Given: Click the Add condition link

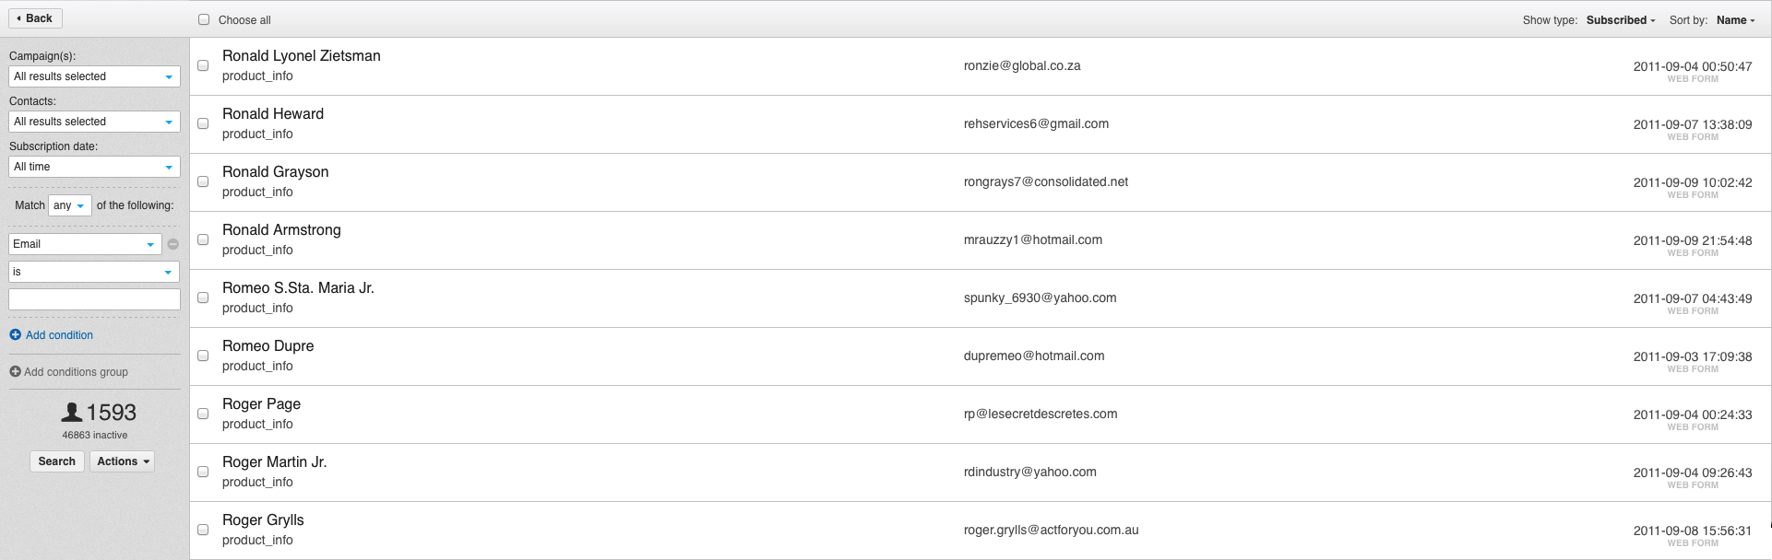Looking at the screenshot, I should [59, 335].
